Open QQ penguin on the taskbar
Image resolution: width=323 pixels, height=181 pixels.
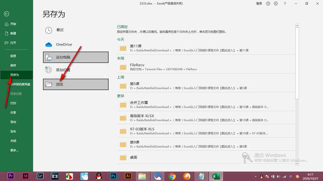(x=99, y=176)
